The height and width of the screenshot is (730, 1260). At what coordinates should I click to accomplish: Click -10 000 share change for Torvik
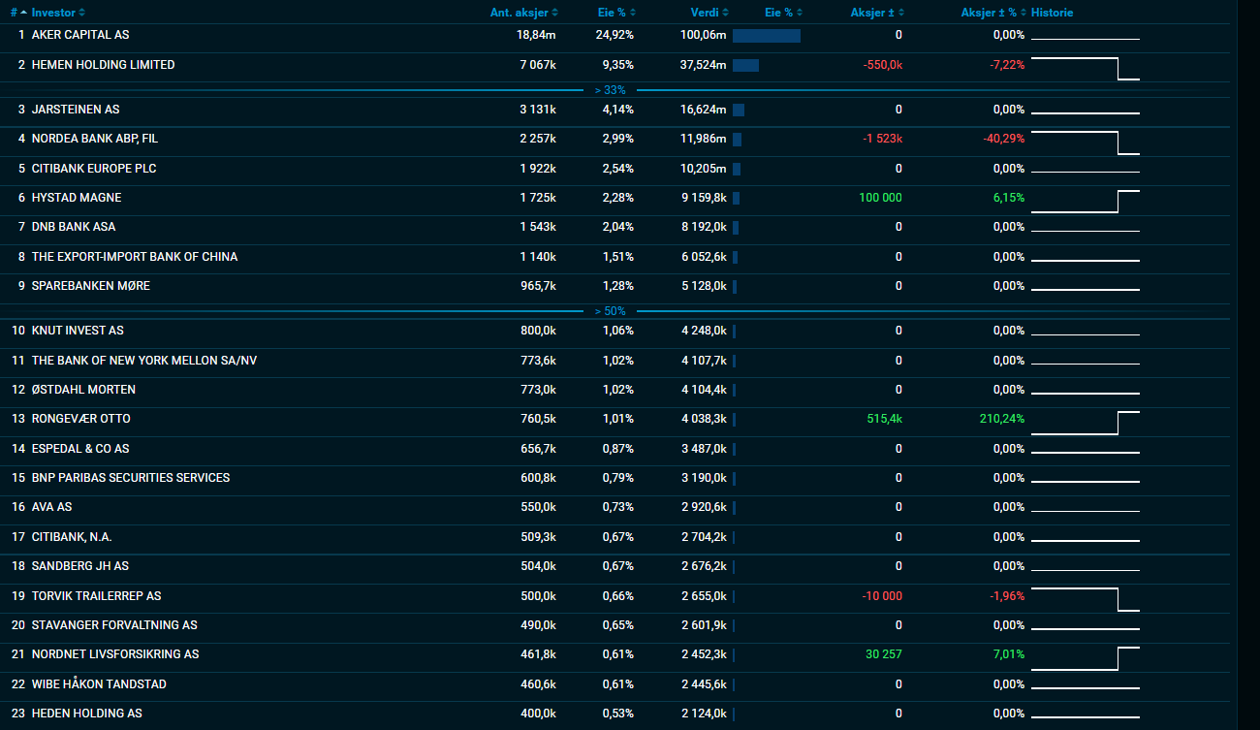click(x=882, y=596)
